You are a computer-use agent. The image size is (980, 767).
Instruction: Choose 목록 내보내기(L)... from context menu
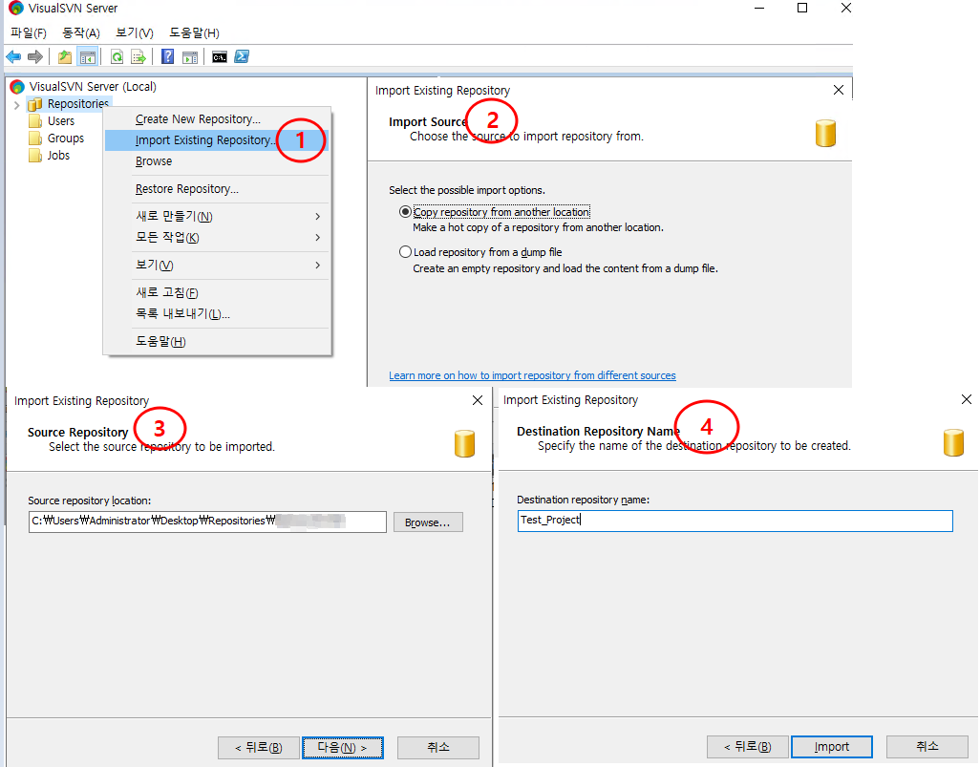tap(217, 314)
